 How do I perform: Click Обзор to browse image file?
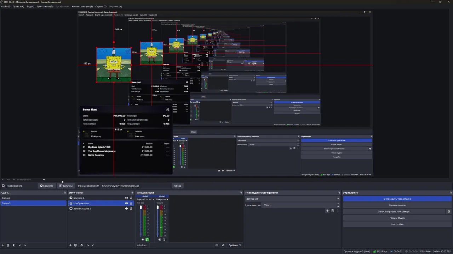point(178,186)
